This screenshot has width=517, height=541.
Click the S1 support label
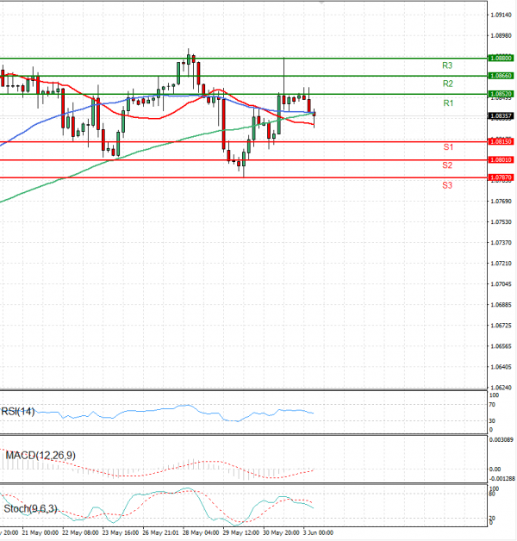pos(448,147)
